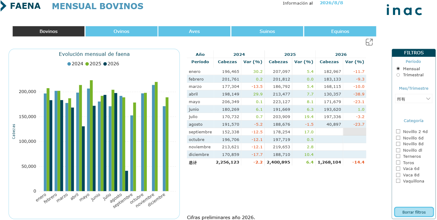Click the enero row label in table
Screen dimensions: 437x220
point(194,71)
